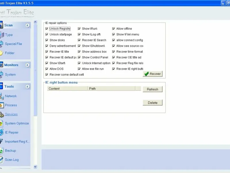Open the Process tool
This screenshot has width=230, height=173.
pyautogui.click(x=11, y=105)
